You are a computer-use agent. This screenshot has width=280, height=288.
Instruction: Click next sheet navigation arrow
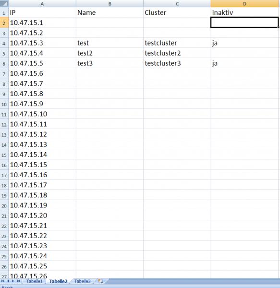coord(13,281)
